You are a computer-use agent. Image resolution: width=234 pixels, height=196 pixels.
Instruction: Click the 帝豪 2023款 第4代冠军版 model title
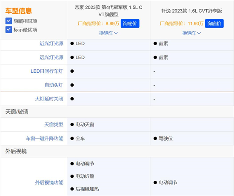coord(108,11)
